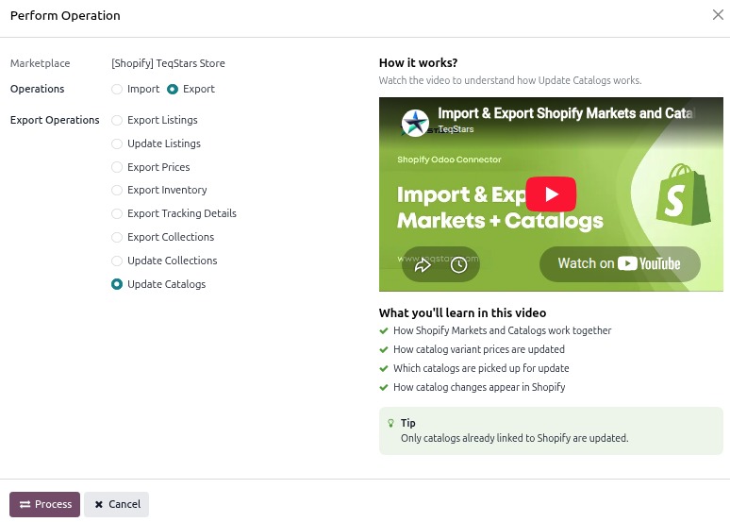This screenshot has width=730, height=522.
Task: Click 'Only catalogs already linked to Shopify' tip text
Action: [x=514, y=439]
